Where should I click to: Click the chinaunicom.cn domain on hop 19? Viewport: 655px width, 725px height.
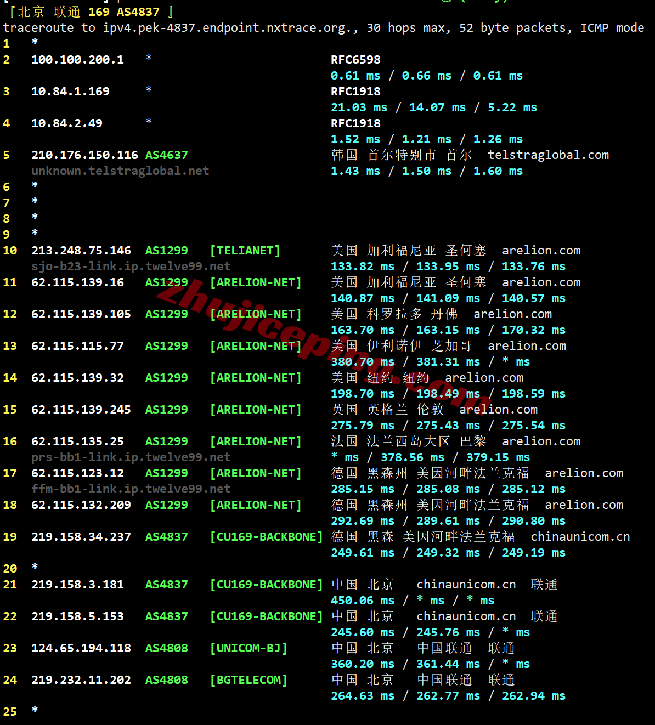[x=580, y=537]
